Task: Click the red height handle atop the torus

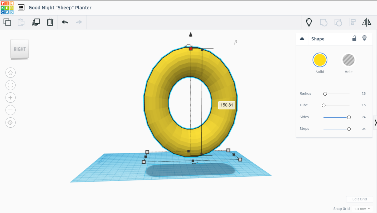Action: click(191, 48)
